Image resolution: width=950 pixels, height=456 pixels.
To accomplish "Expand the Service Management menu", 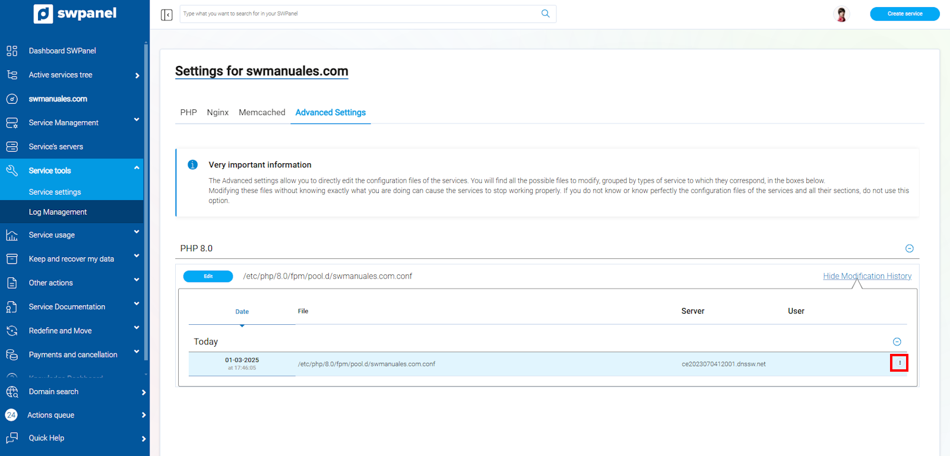I will click(x=136, y=120).
